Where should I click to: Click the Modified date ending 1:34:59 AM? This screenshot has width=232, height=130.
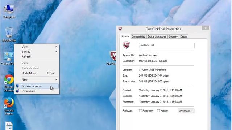160,96
